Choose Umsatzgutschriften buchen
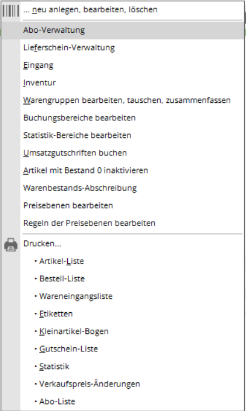 click(x=123, y=153)
